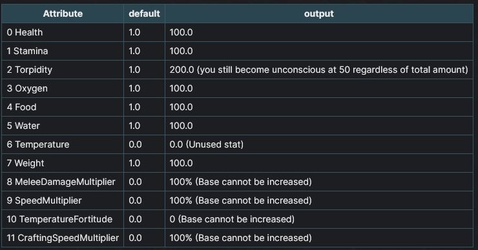Select the 7 Weight attribute cell
Screen dimensions: 478x250
(63, 163)
